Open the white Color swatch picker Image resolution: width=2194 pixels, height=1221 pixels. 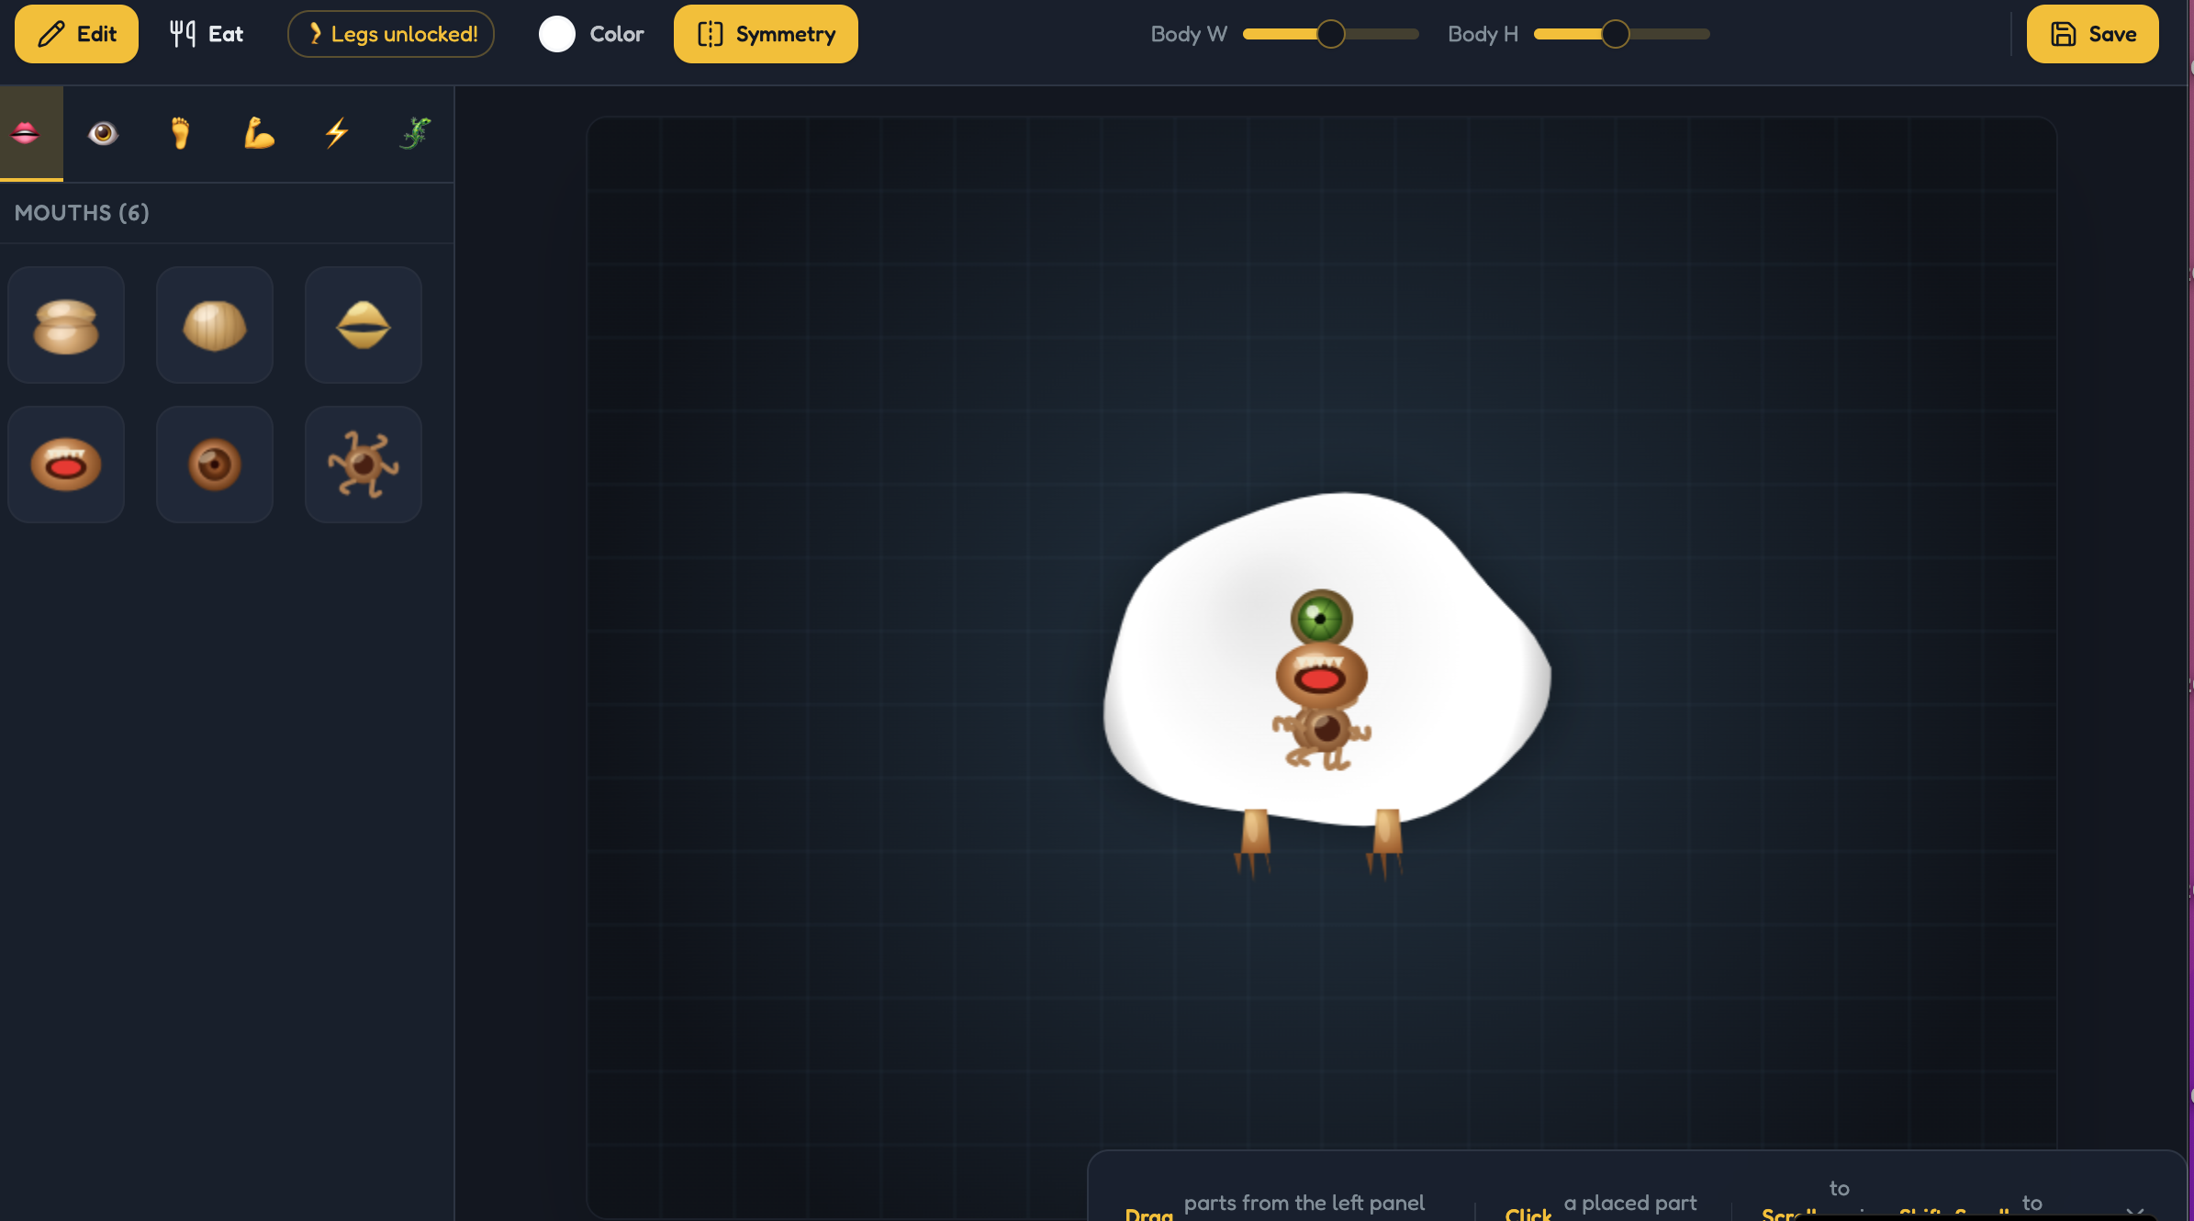557,34
